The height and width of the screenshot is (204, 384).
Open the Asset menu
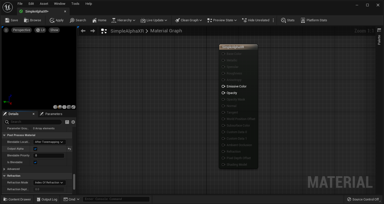44,4
